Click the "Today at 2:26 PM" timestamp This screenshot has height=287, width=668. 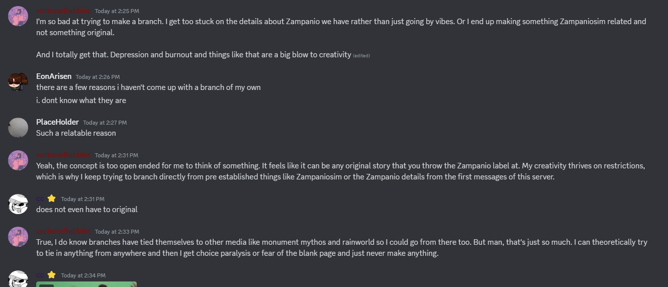point(98,77)
